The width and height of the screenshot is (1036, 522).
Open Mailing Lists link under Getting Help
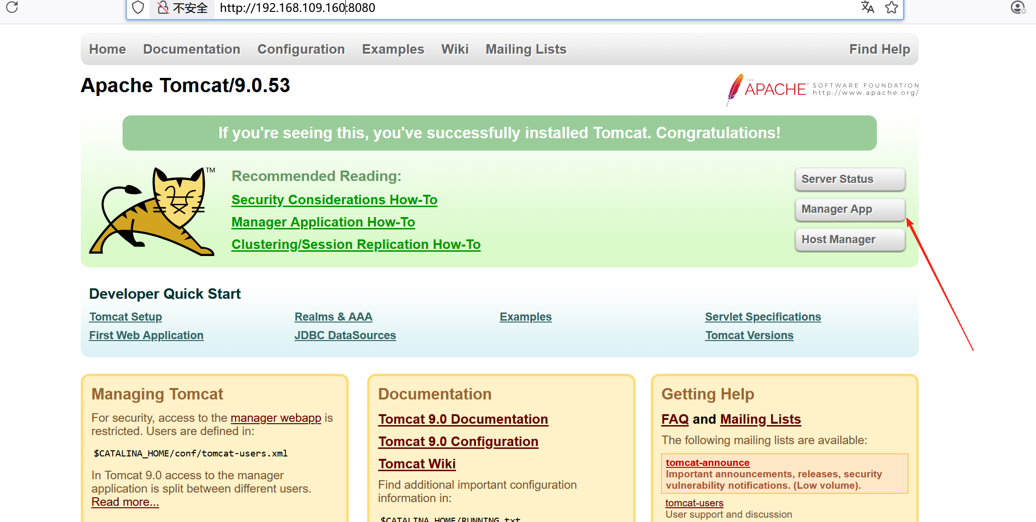coord(760,419)
